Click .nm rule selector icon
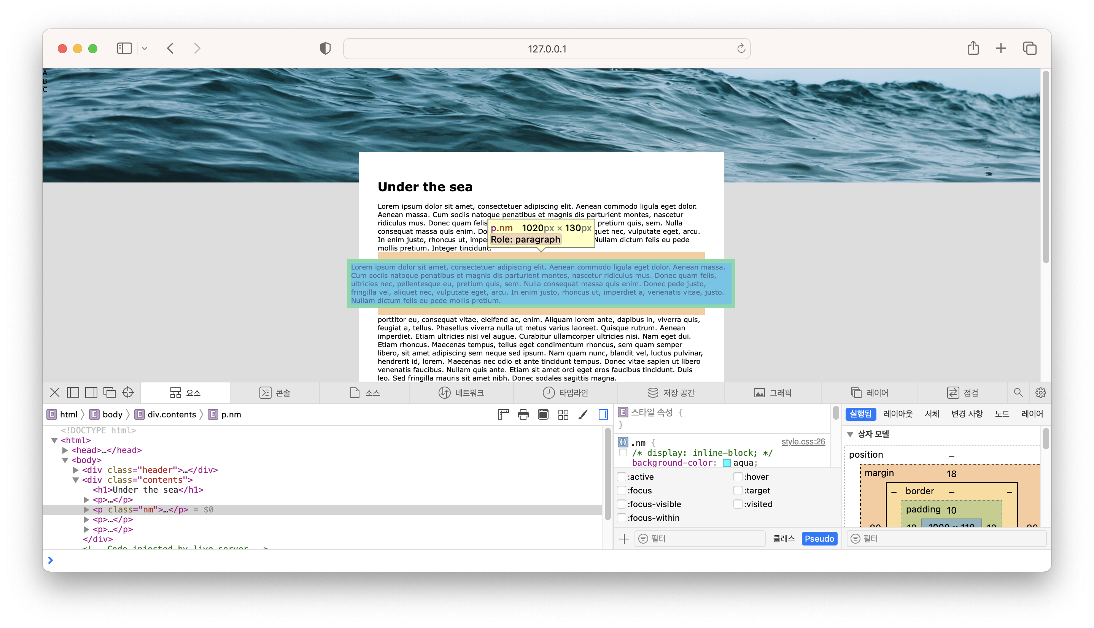1094x628 pixels. 623,442
